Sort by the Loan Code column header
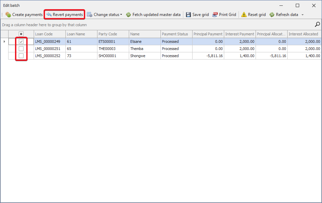The width and height of the screenshot is (322, 203). (49, 34)
